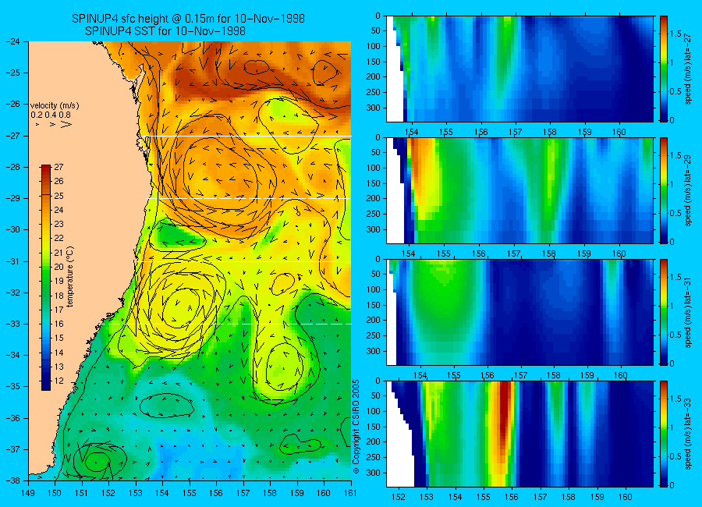Screen dimensions: 702x507
Task: Click the 152 longitude tick under lat=-33 panel
Action: click(398, 497)
